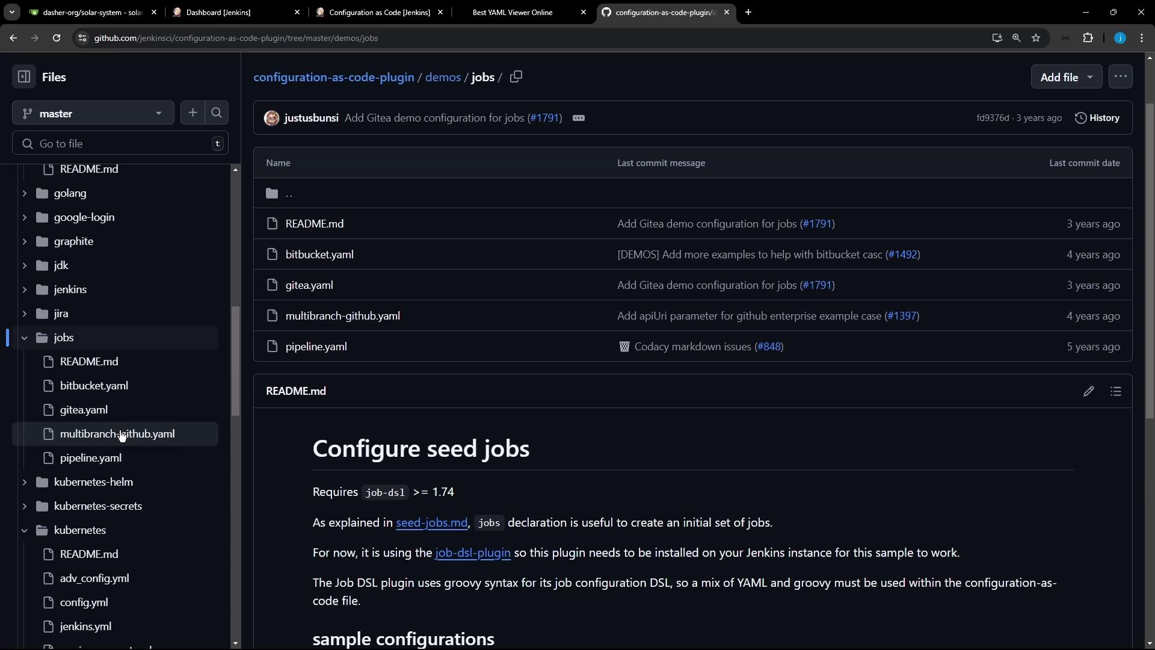Click the search files magnifier icon
The image size is (1155, 650).
point(217,113)
